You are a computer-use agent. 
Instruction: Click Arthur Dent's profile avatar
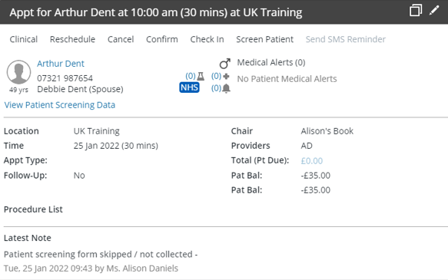pos(19,72)
